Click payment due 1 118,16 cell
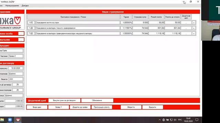The image size is (220, 123). point(173,33)
